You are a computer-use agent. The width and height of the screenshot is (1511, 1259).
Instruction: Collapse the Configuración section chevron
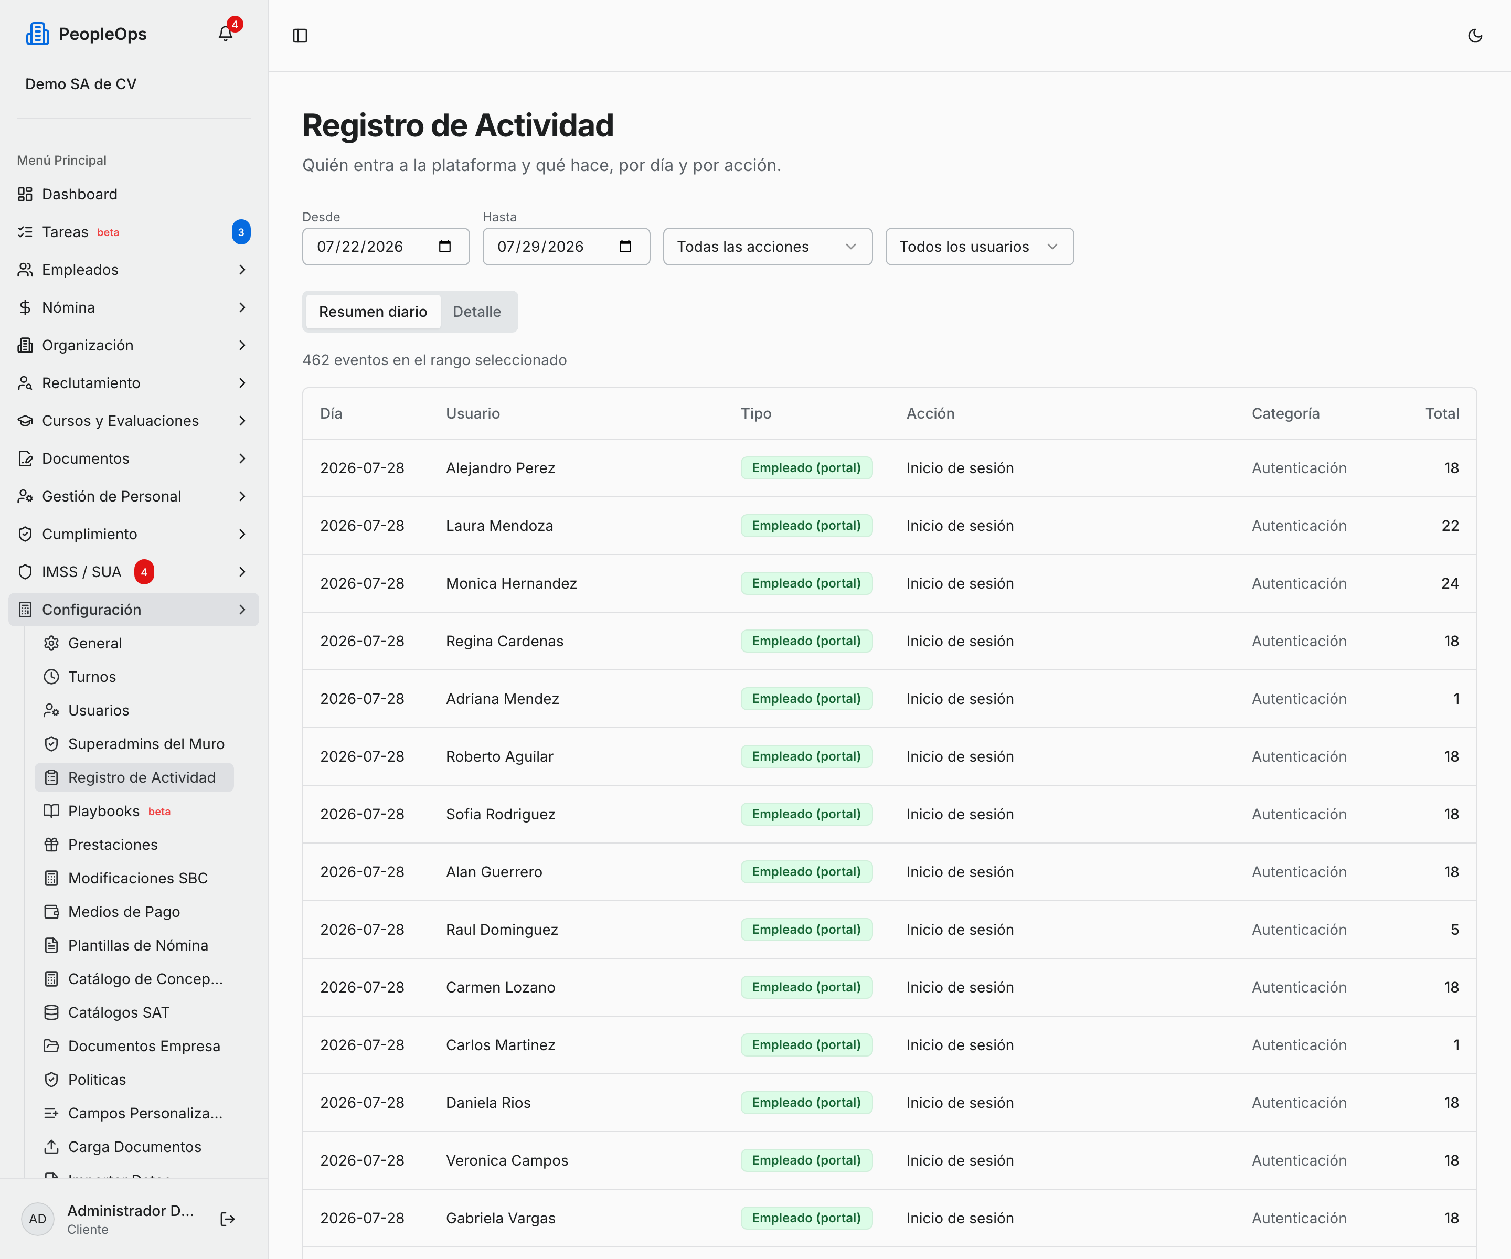click(242, 610)
